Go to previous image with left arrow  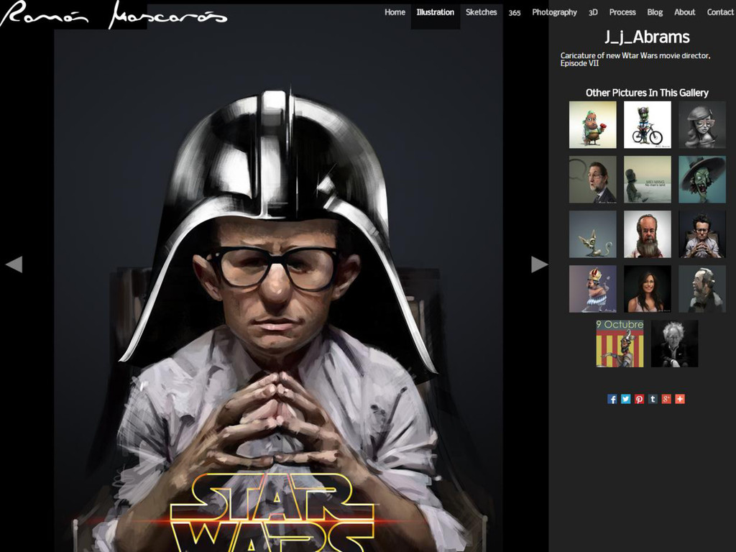point(14,264)
